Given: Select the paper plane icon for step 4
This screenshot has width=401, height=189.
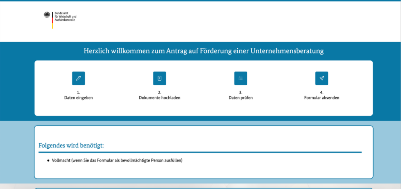Looking at the screenshot, I should 322,78.
